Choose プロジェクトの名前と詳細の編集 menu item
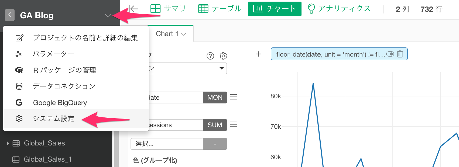 (76, 38)
